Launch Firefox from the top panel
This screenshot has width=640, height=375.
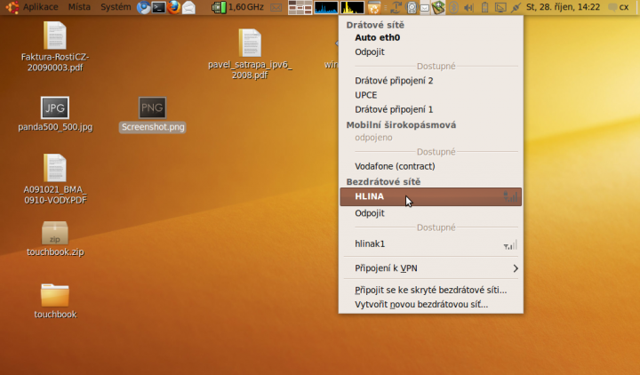[x=174, y=7]
